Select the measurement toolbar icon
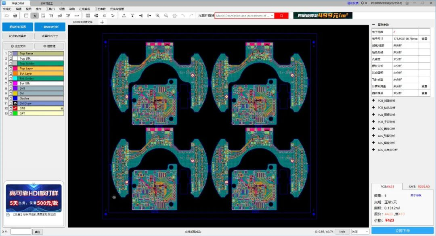This screenshot has height=236, width=436. point(77,15)
